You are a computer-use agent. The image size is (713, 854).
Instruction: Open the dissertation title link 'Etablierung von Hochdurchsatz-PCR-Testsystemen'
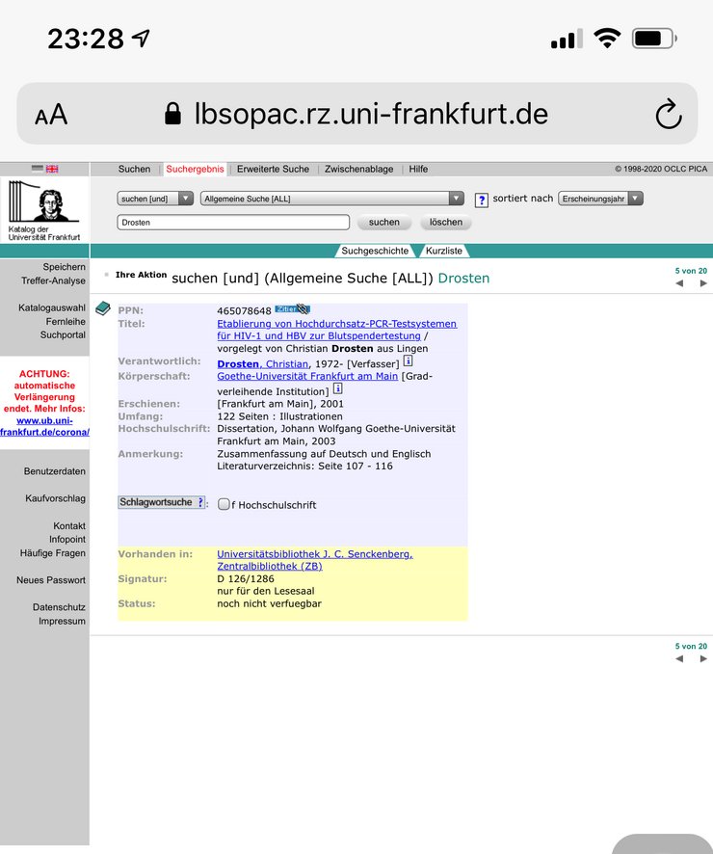(x=337, y=330)
